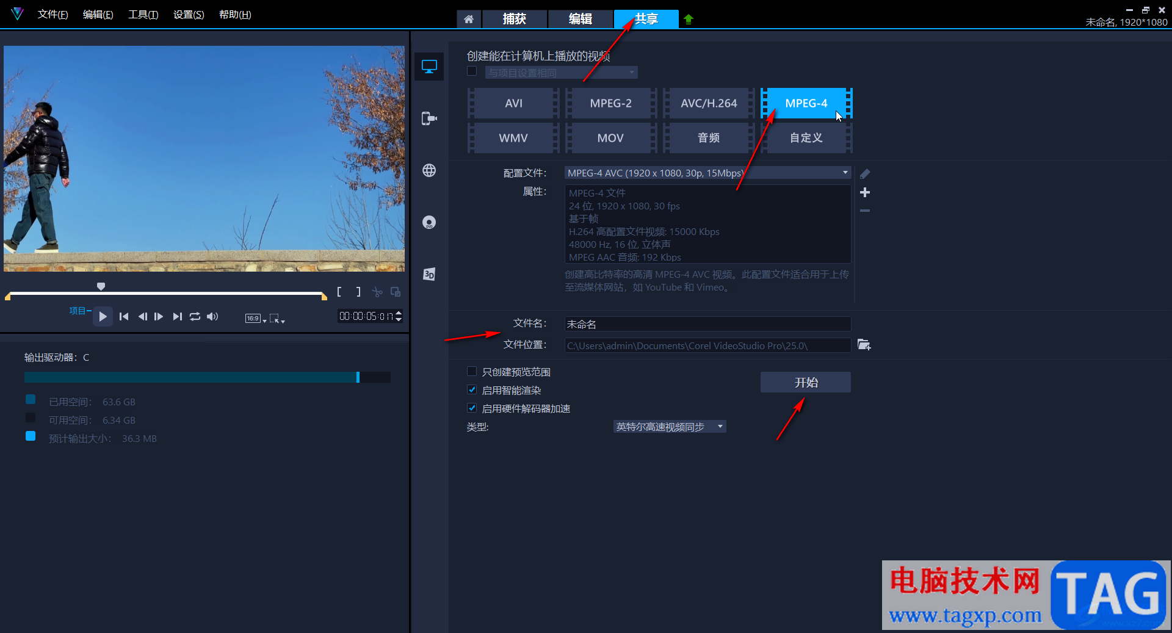Jump to end of preview
This screenshot has height=633, width=1172.
178,316
